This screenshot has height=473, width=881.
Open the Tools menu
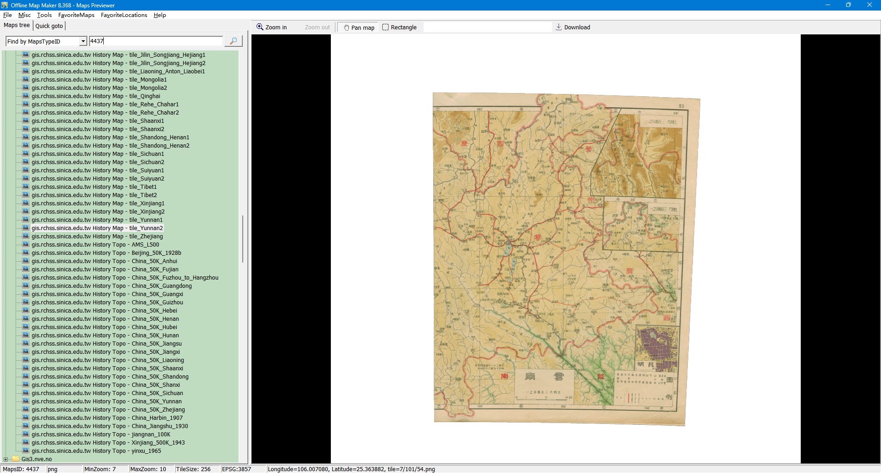tap(44, 15)
